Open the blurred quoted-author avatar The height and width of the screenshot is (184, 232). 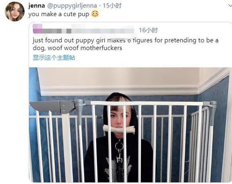point(38,29)
